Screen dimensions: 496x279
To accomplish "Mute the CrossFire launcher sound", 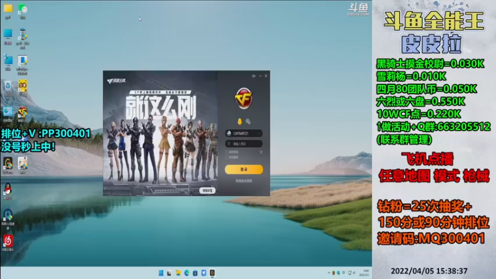I will click(x=254, y=76).
